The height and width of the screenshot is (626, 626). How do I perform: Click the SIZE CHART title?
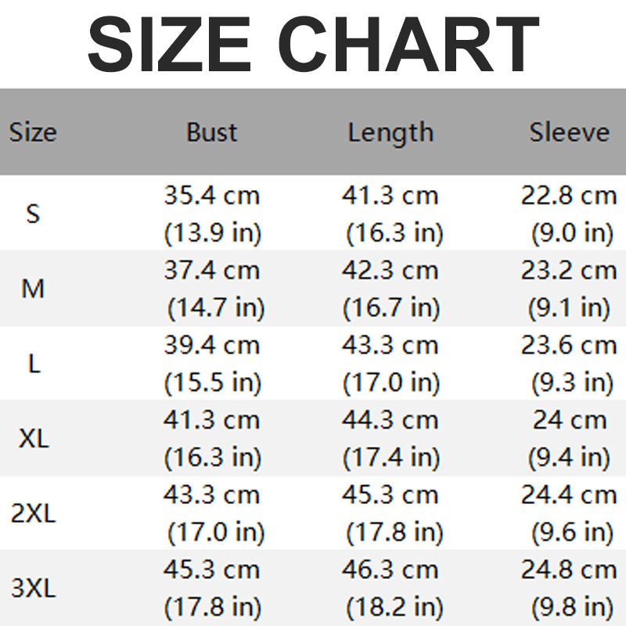313,44
